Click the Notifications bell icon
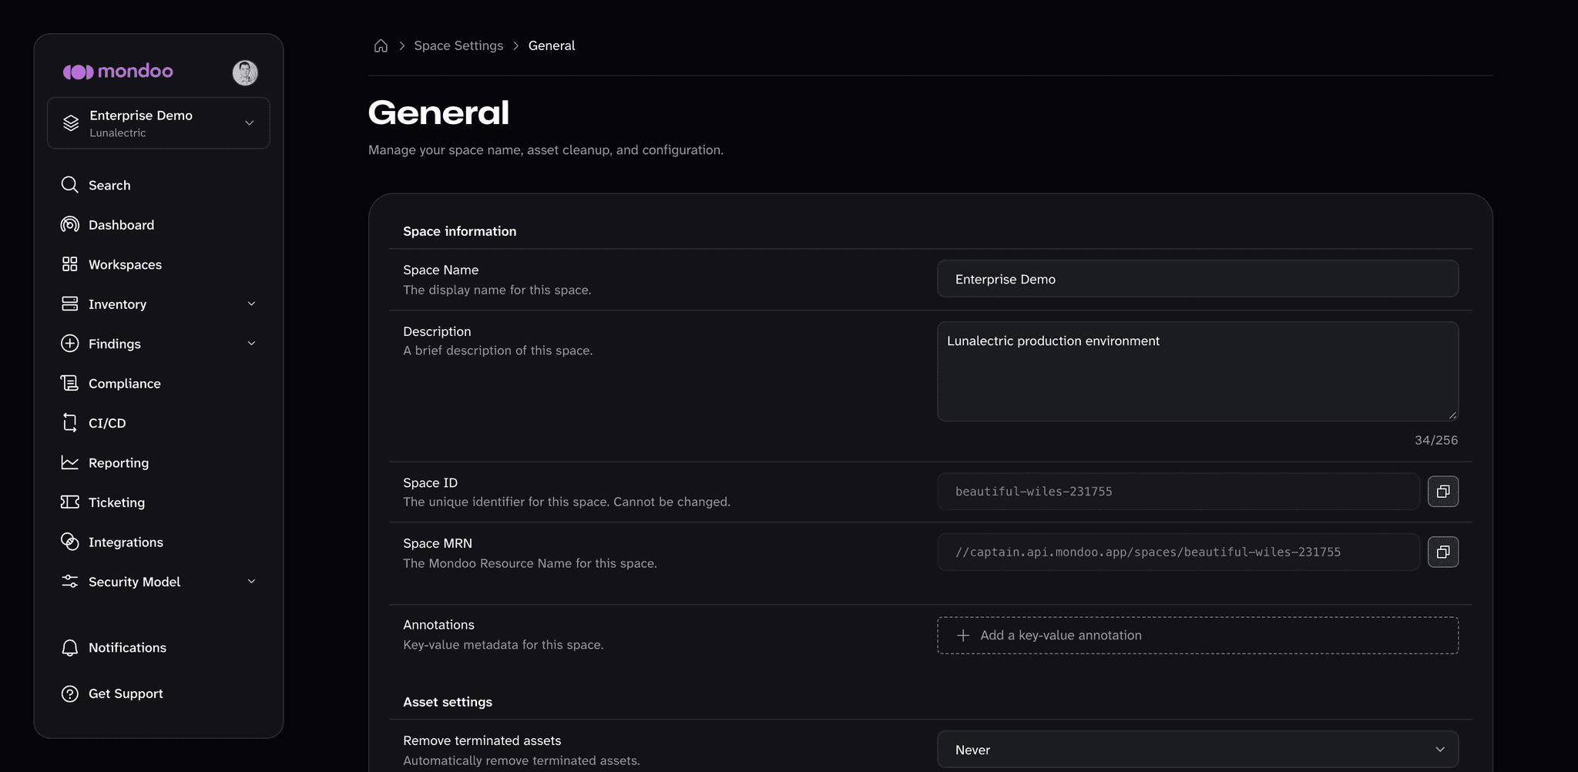Viewport: 1578px width, 772px height. (69, 647)
